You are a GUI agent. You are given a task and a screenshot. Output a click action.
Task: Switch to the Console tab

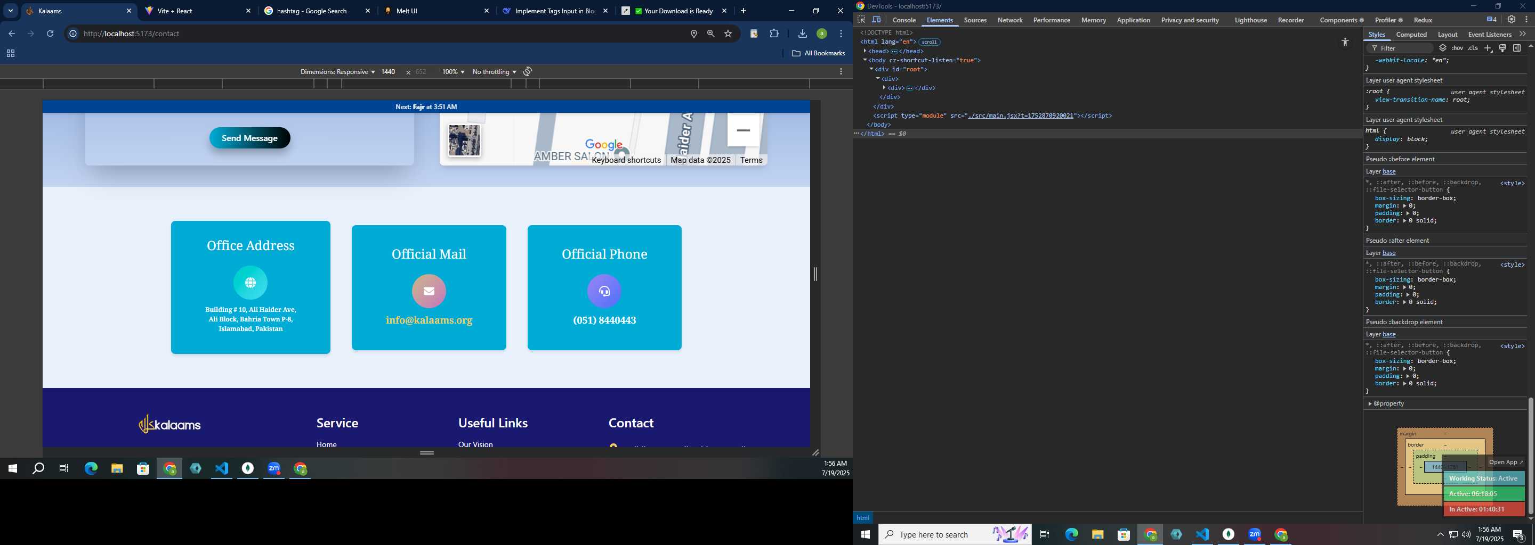tap(904, 20)
